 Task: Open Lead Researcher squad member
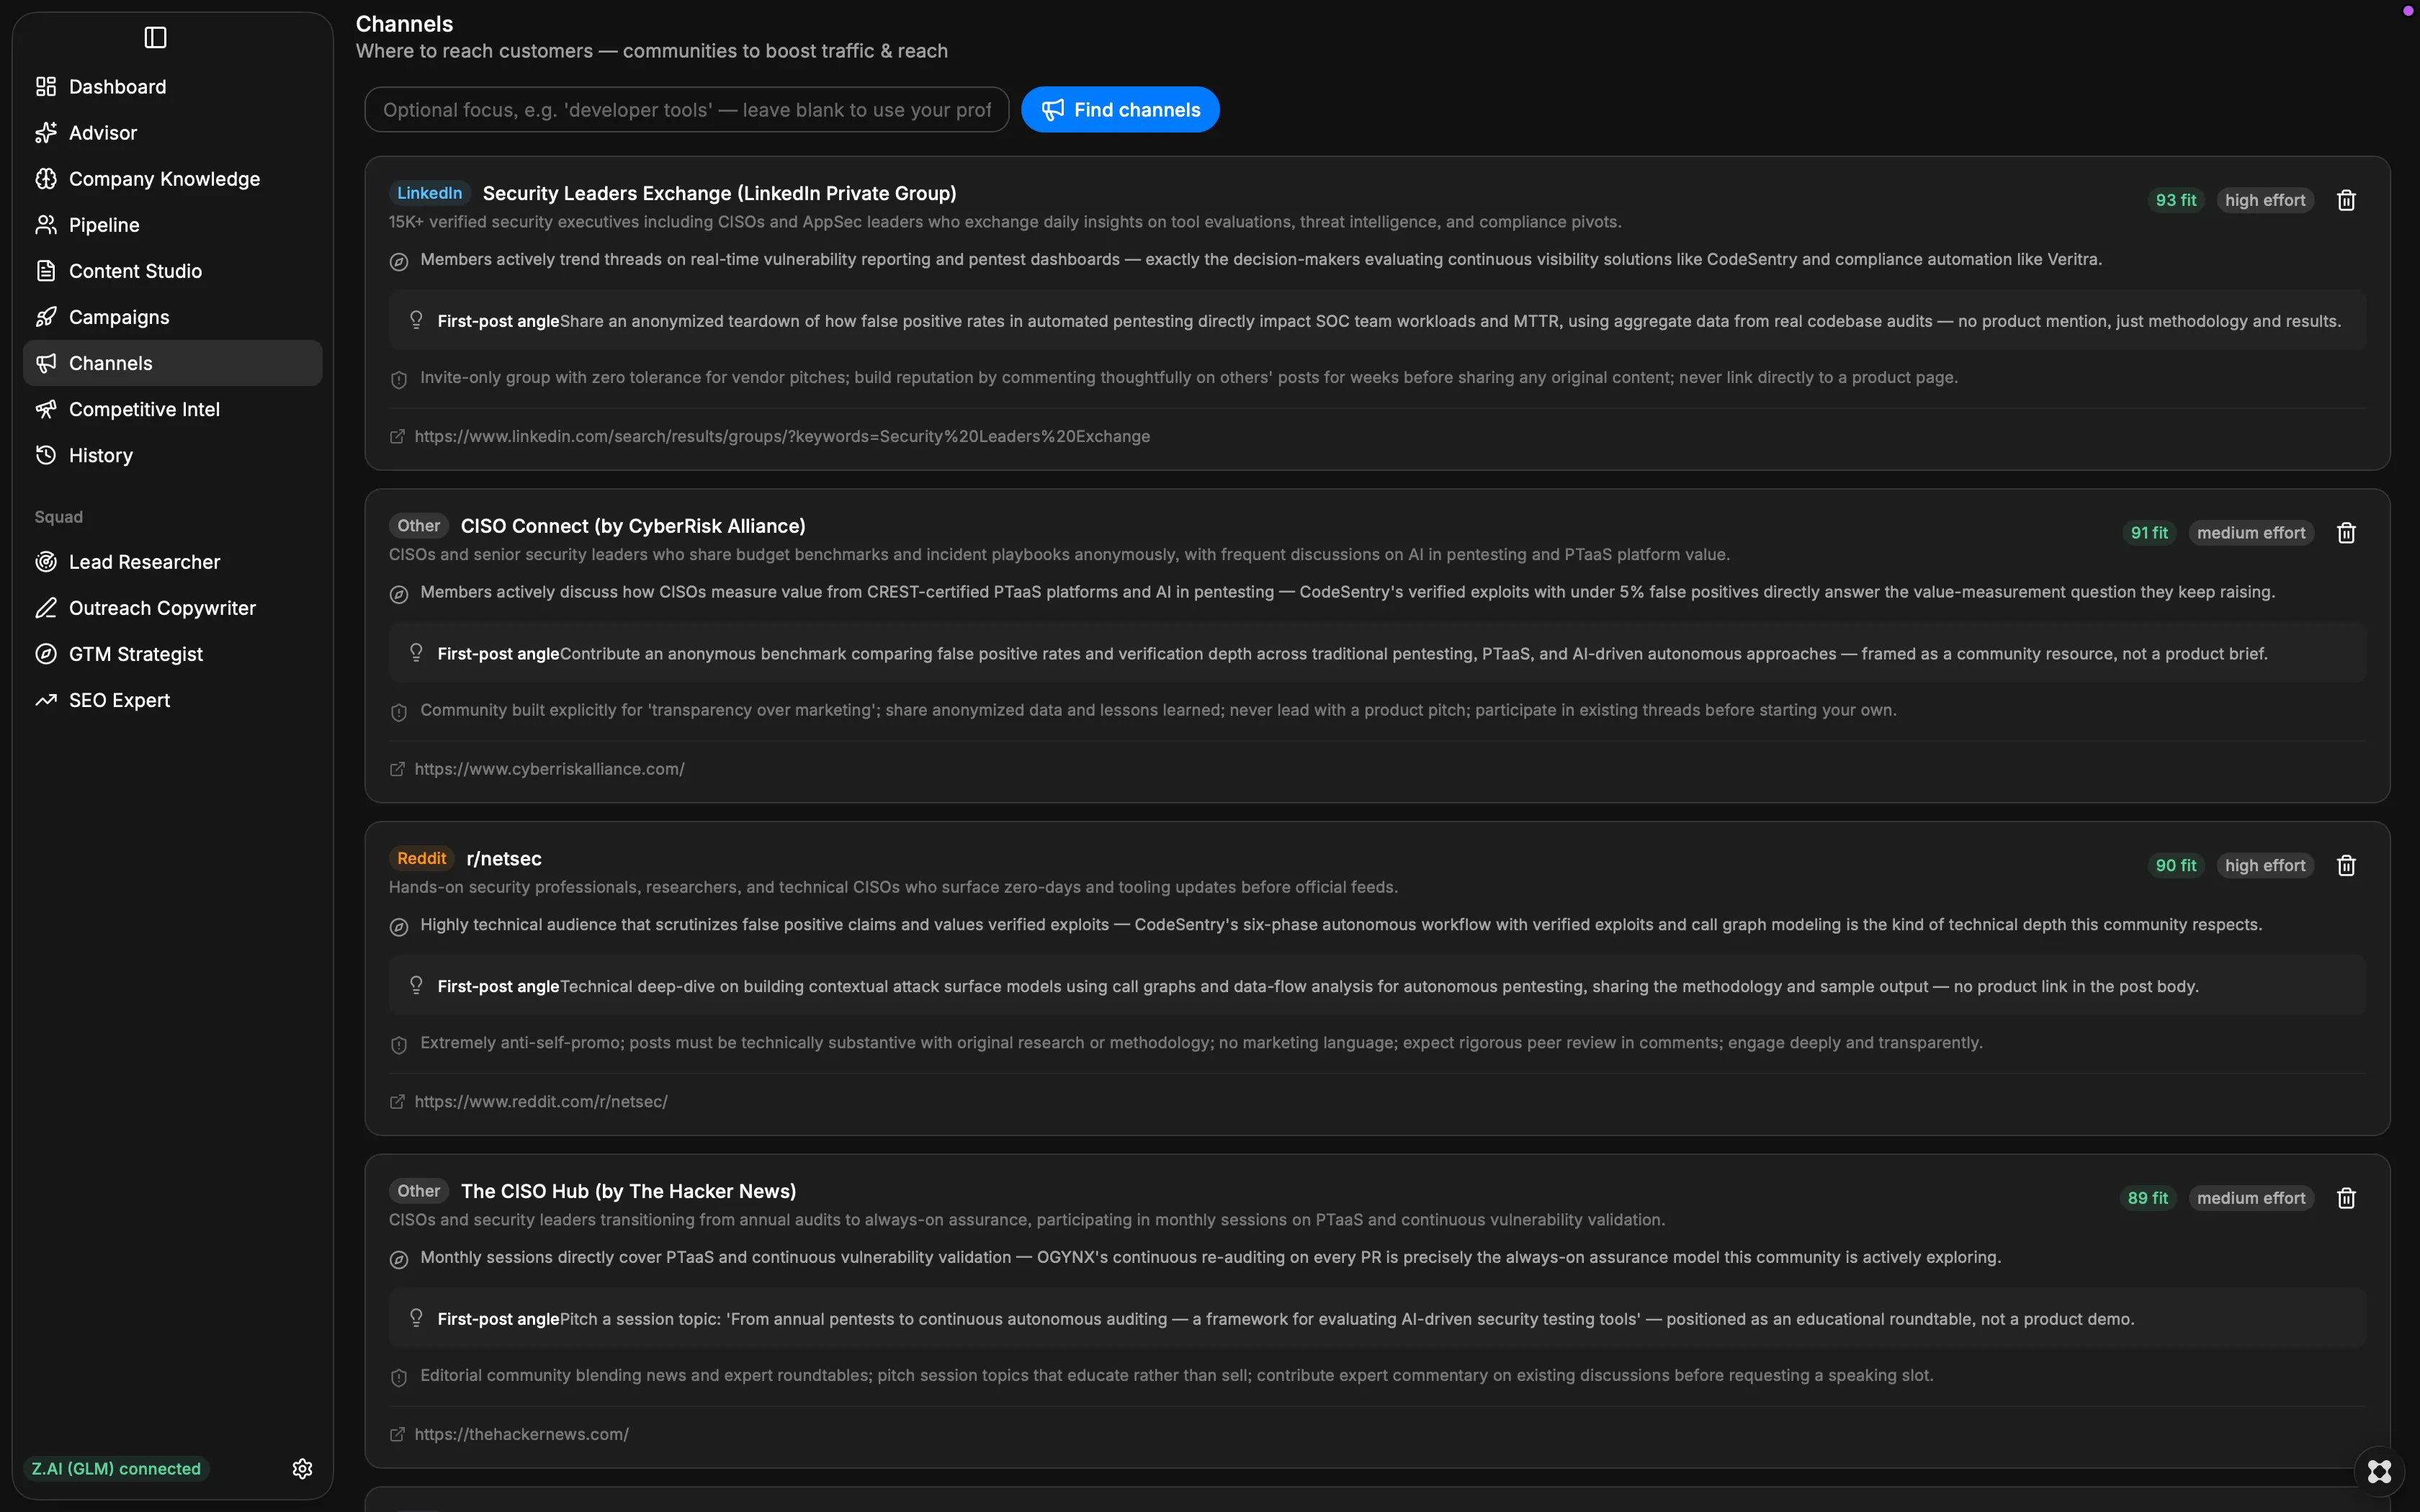point(172,562)
